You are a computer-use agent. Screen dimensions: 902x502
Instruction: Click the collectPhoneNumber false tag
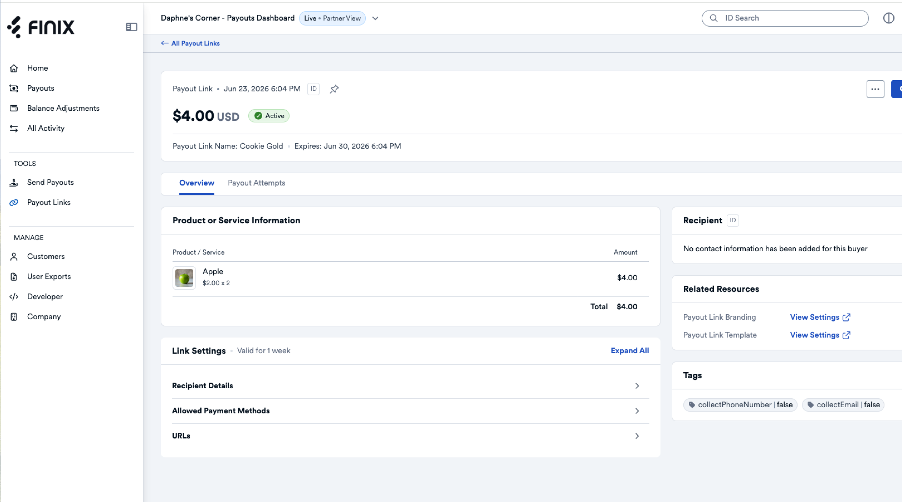740,405
